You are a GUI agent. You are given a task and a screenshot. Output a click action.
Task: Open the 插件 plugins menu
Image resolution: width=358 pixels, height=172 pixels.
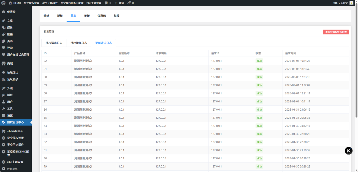[x=10, y=95]
